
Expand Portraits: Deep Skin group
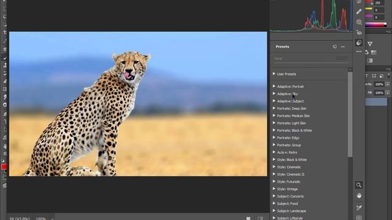274,108
